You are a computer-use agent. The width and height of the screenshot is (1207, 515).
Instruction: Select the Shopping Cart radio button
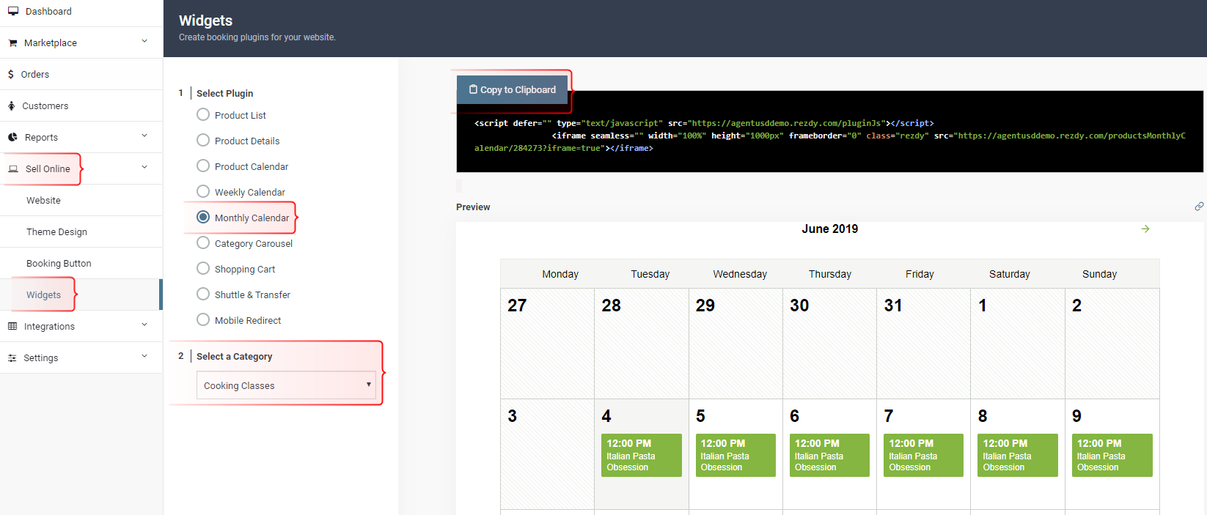pos(203,268)
